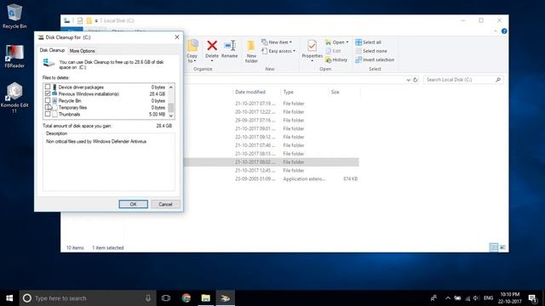Check the Thumbnails checkbox
The width and height of the screenshot is (545, 306).
(x=48, y=114)
